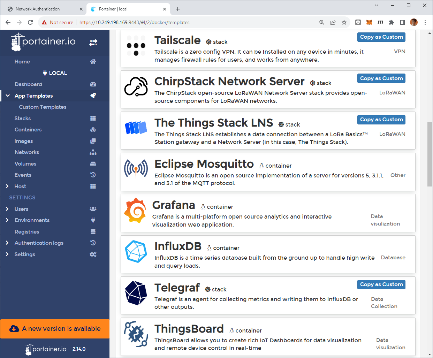Click the Not secure warning indicator
Image resolution: width=433 pixels, height=358 pixels.
pos(58,22)
